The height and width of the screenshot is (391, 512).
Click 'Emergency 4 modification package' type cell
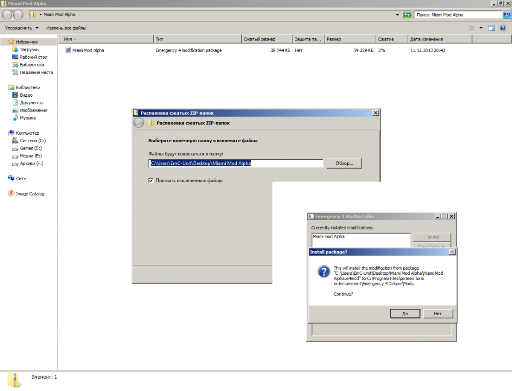[x=189, y=50]
